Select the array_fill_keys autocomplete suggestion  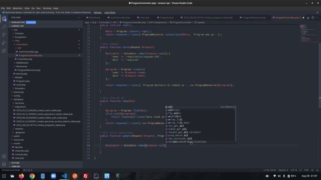click(x=200, y=123)
